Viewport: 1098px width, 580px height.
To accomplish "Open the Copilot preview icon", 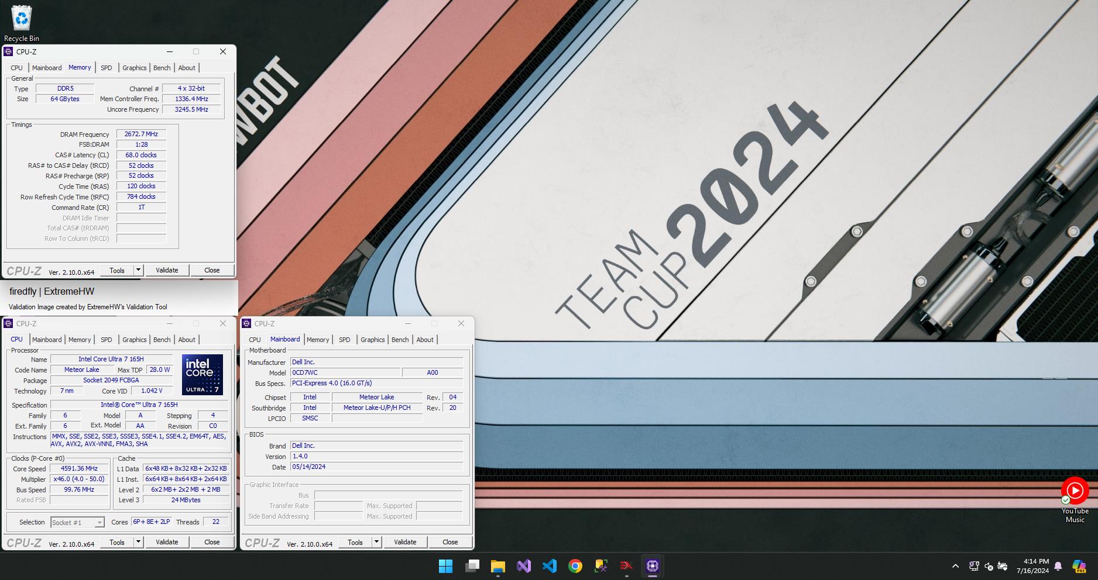I will (1079, 566).
